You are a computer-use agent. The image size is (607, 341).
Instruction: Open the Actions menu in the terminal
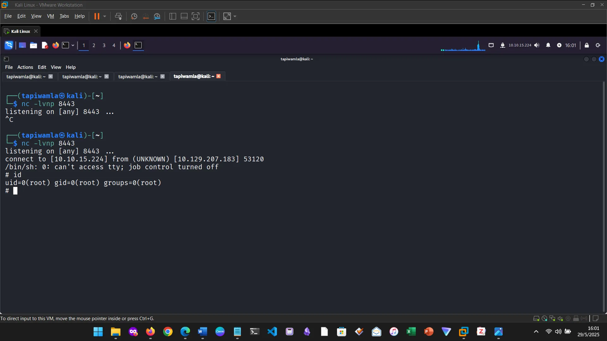click(x=25, y=67)
